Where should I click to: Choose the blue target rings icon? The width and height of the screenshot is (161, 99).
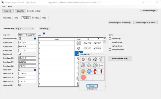pyautogui.click(x=89, y=71)
